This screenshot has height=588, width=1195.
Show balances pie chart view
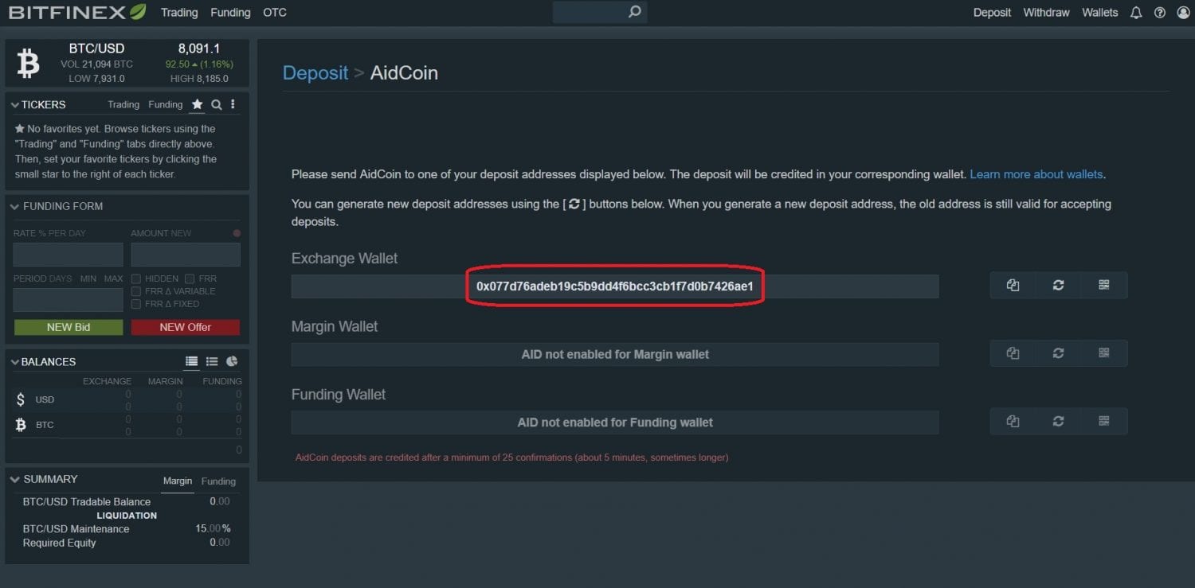pyautogui.click(x=232, y=361)
